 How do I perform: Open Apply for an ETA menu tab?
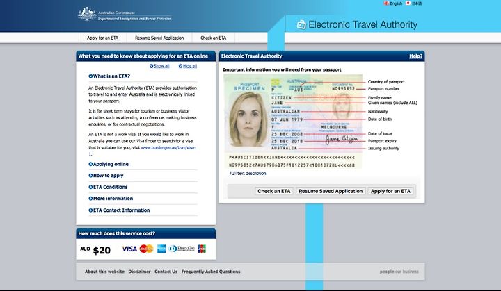[102, 38]
